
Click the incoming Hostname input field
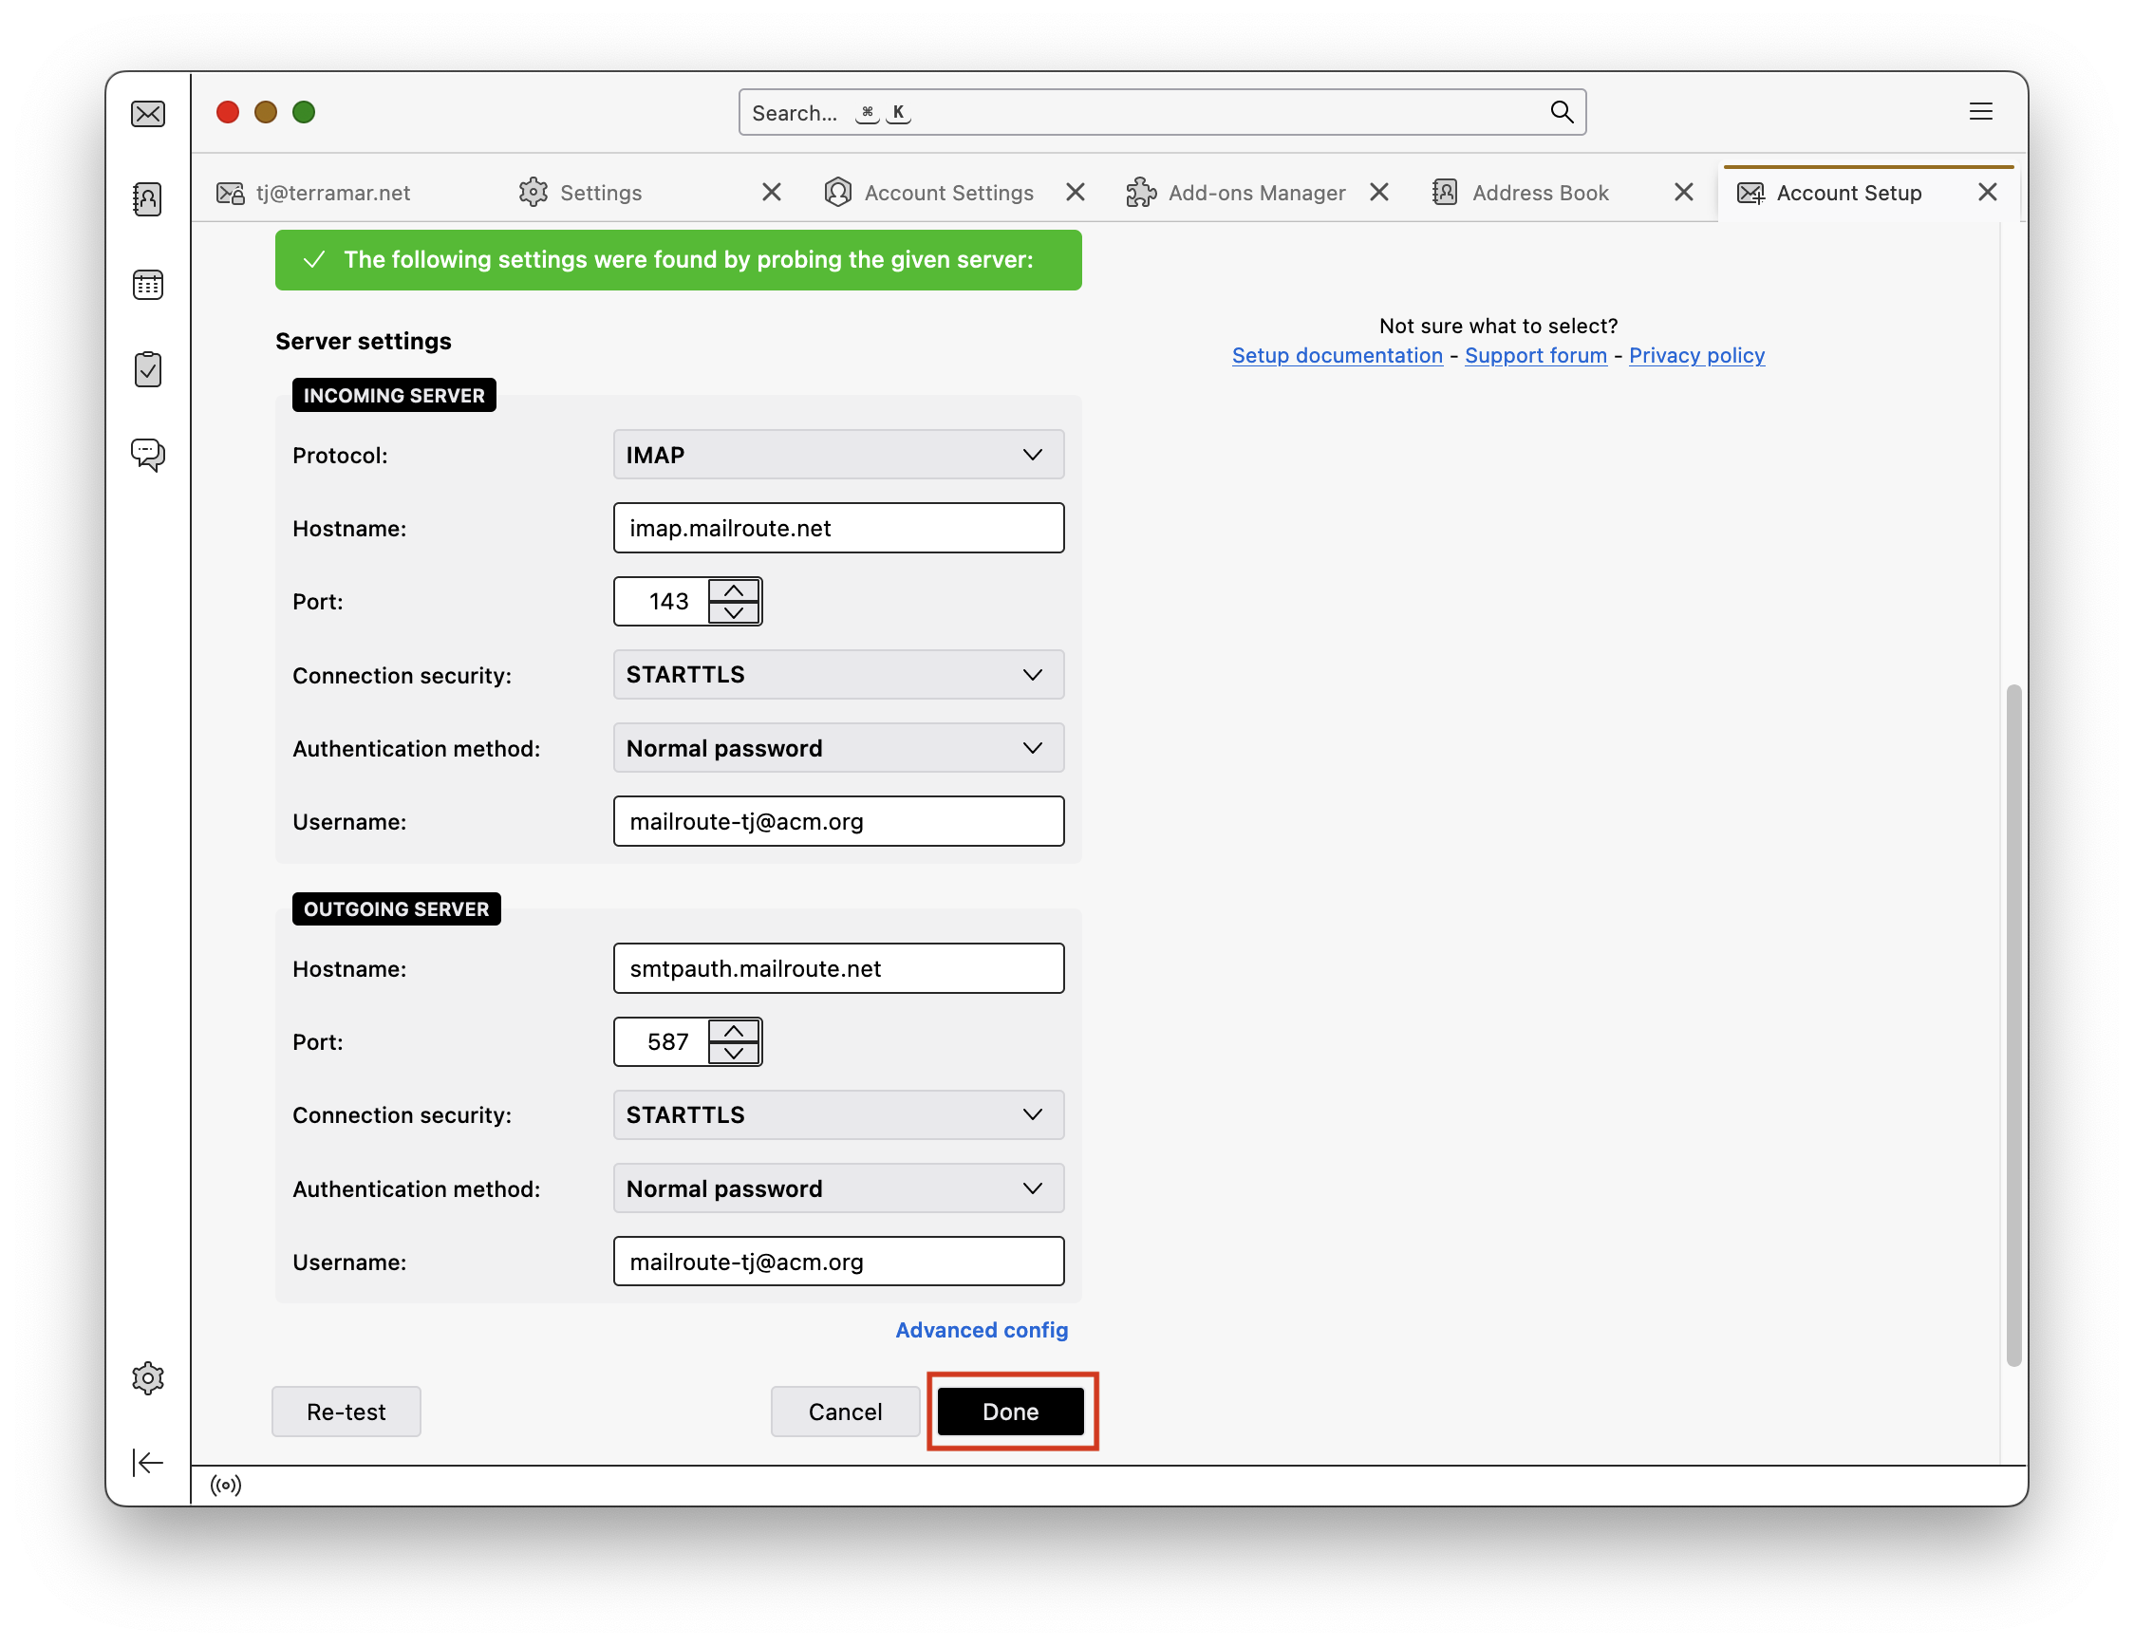pos(837,529)
